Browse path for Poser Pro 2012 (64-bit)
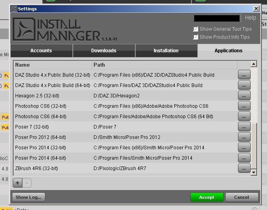267x210 pixels. coord(244,137)
